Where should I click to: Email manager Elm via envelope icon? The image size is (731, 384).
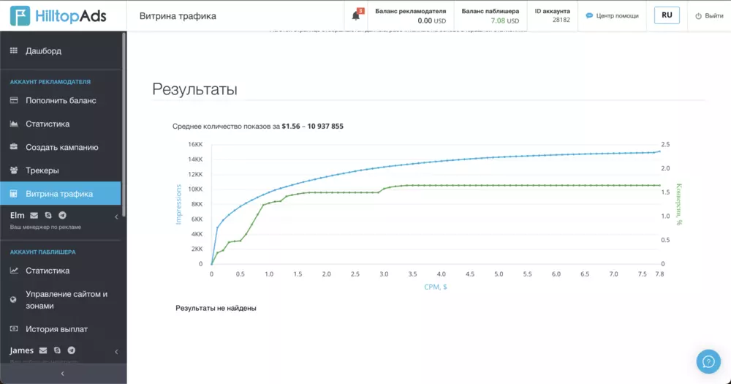34,215
